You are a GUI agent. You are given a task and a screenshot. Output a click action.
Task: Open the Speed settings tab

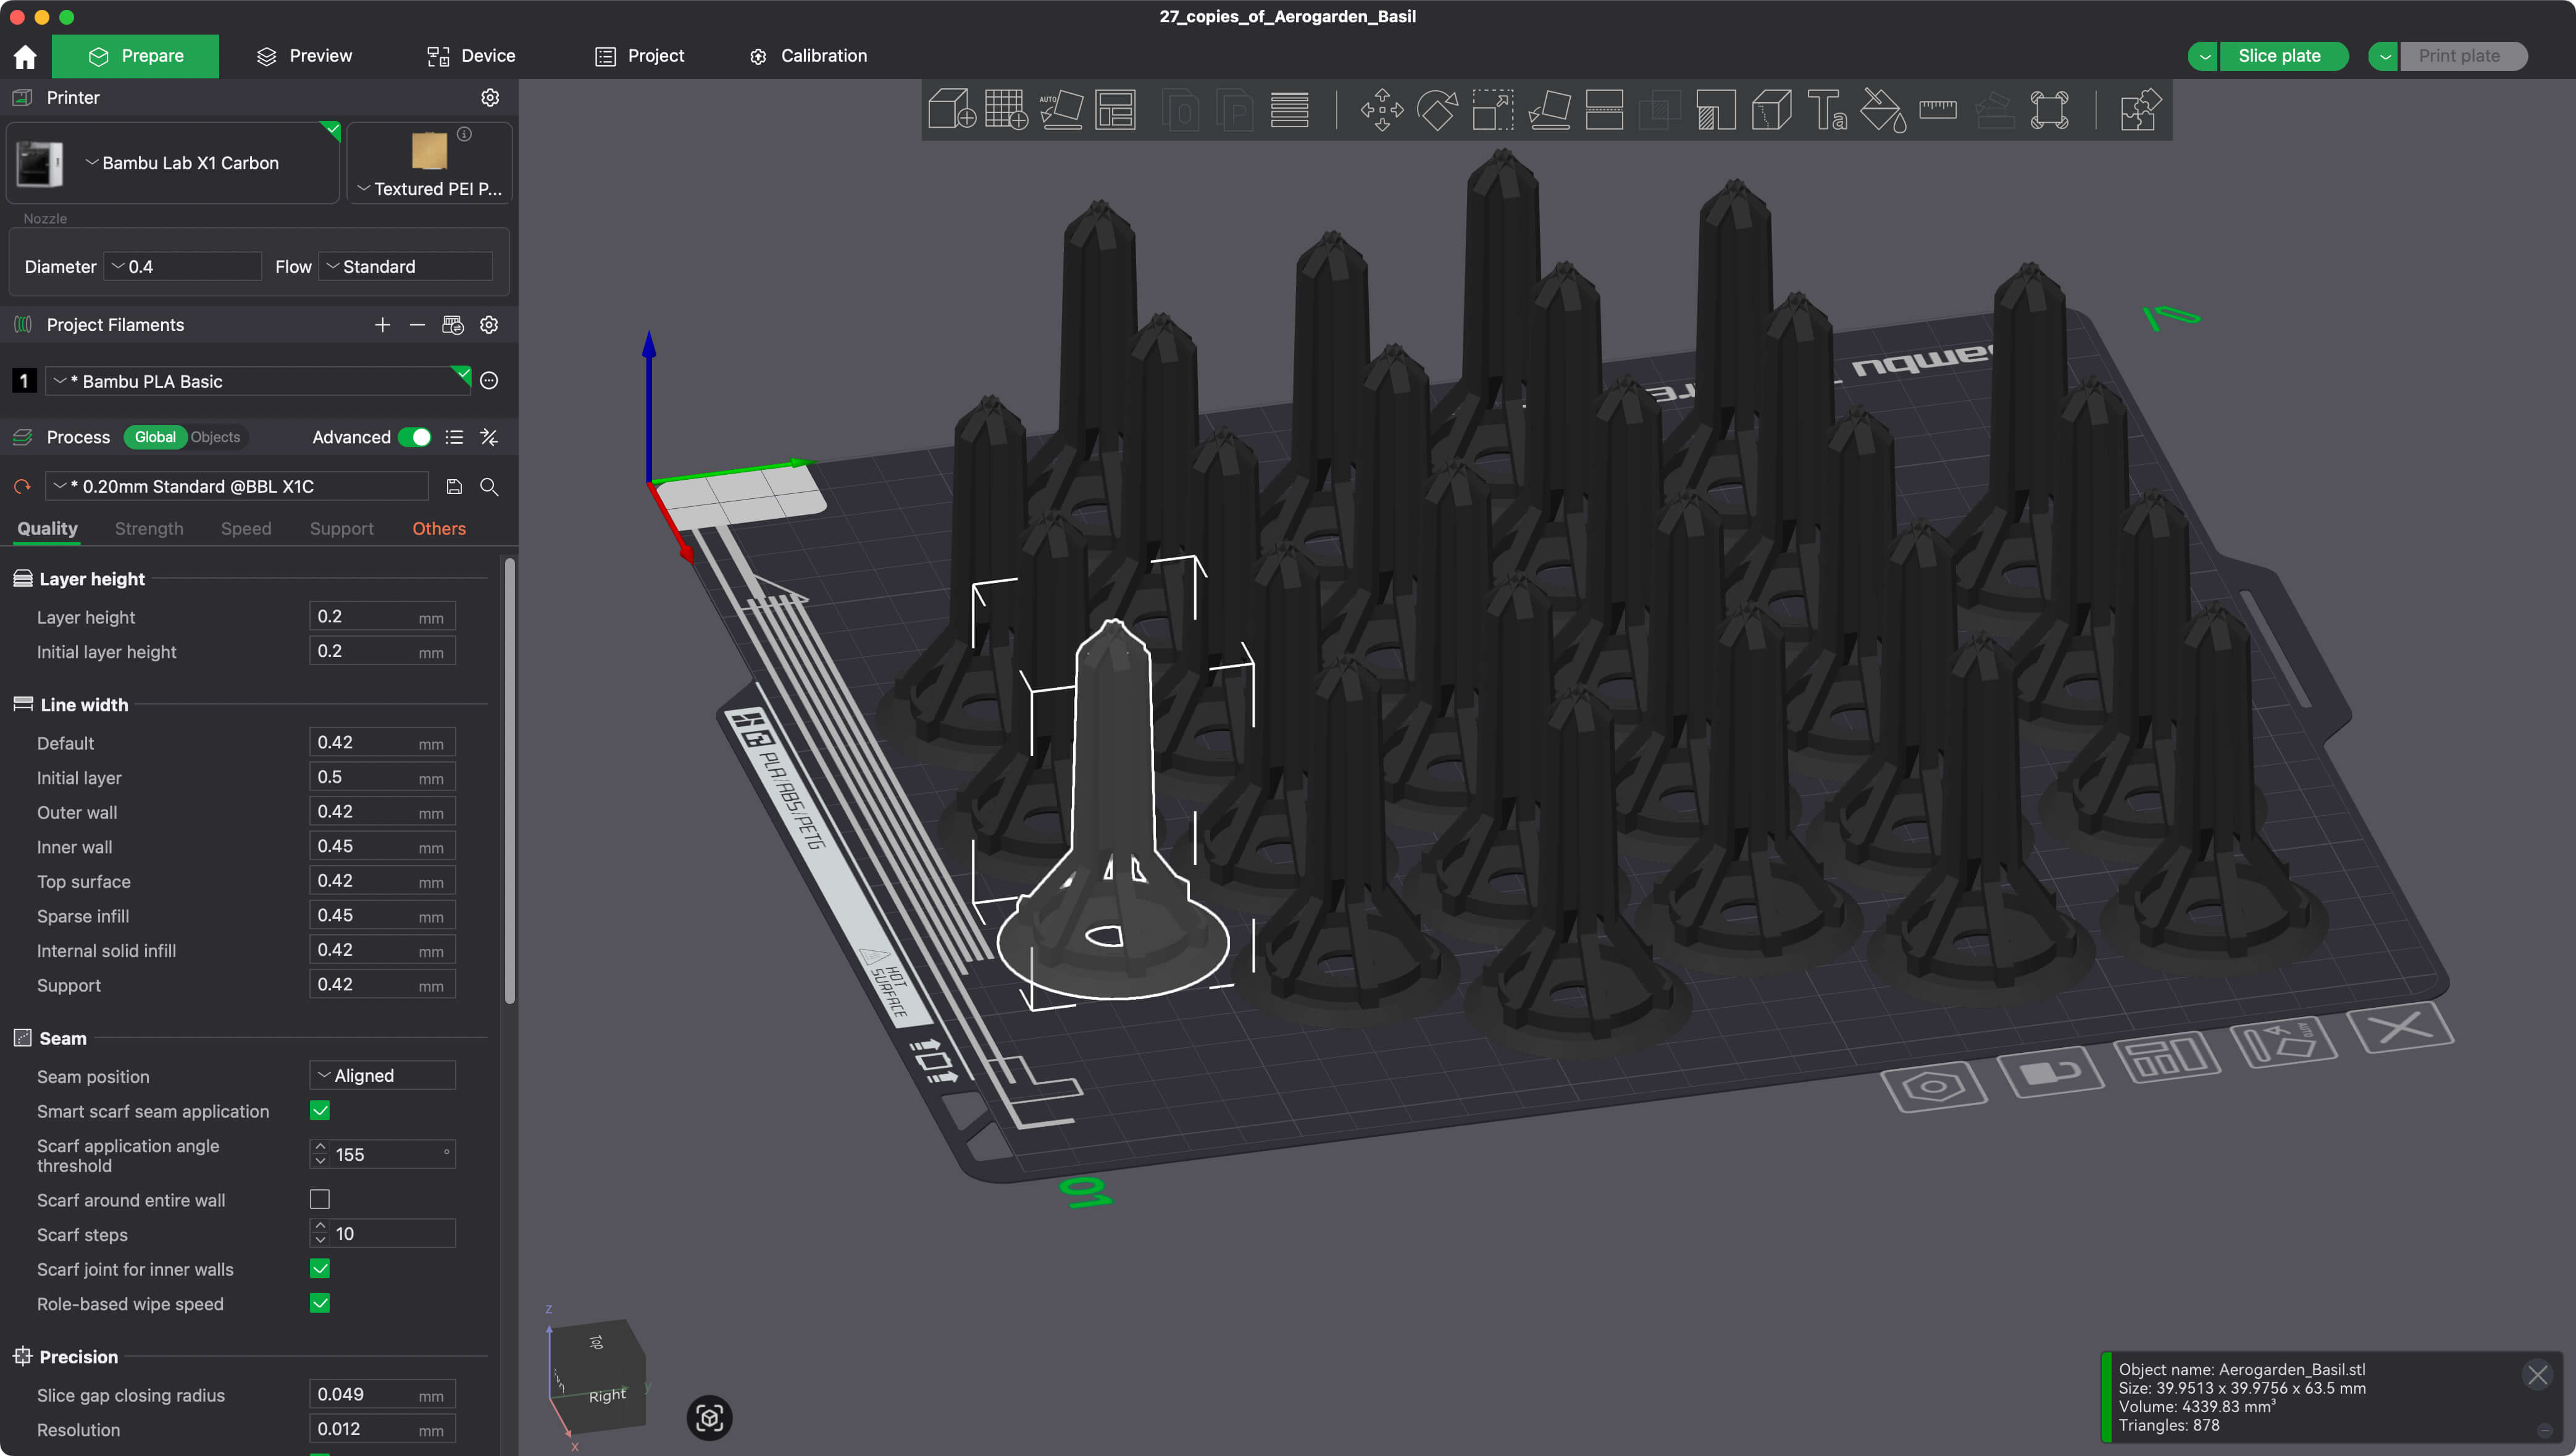pos(246,528)
